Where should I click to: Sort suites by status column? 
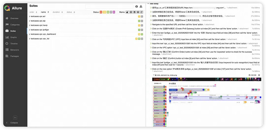(70, 12)
